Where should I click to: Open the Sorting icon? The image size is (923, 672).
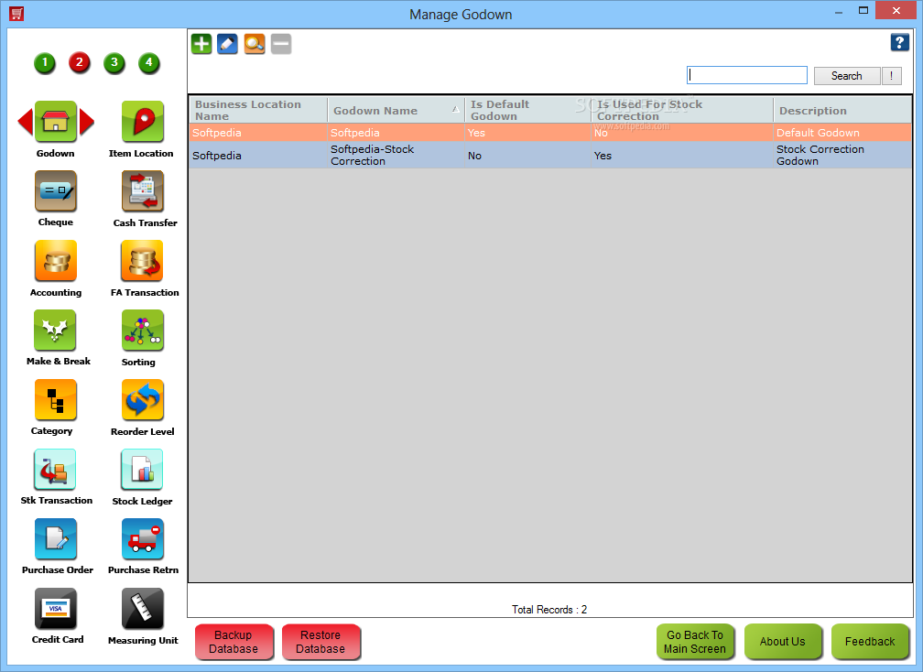(x=143, y=331)
